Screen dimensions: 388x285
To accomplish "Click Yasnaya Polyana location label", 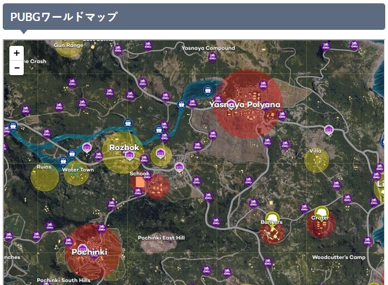I will (x=245, y=104).
